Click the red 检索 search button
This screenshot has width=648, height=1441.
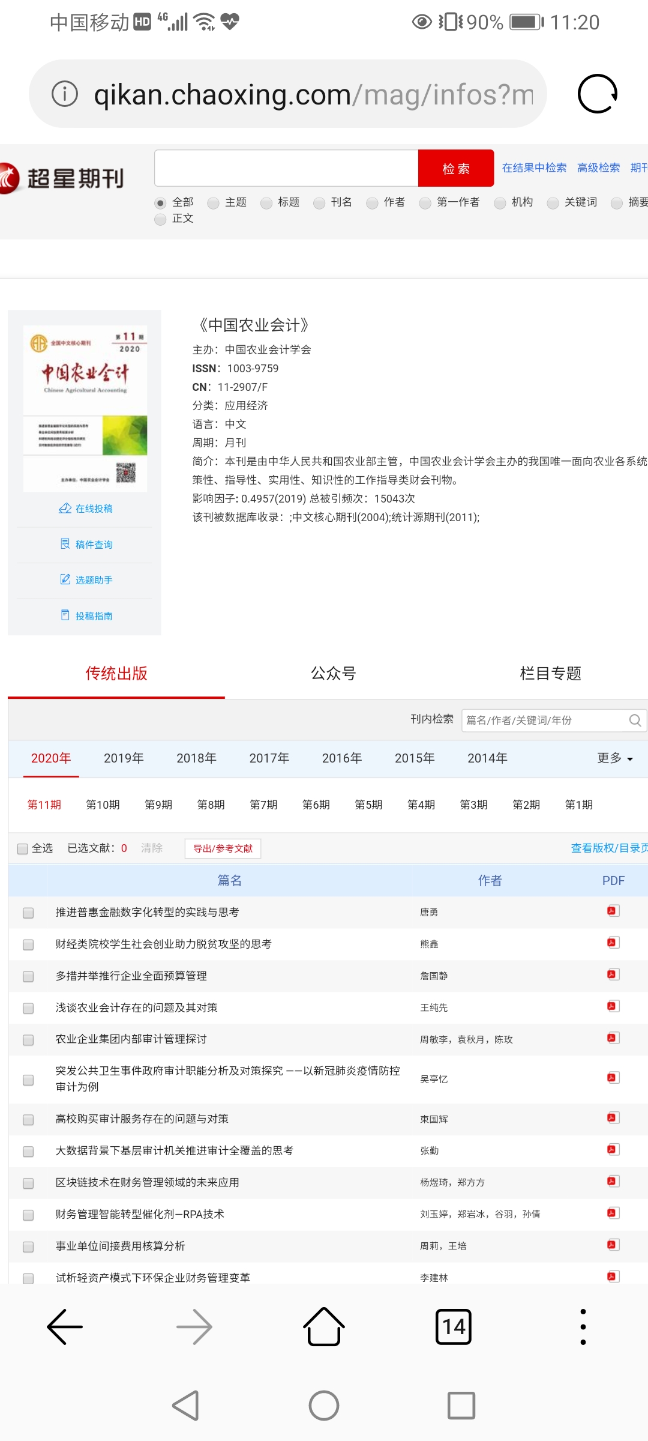point(456,168)
